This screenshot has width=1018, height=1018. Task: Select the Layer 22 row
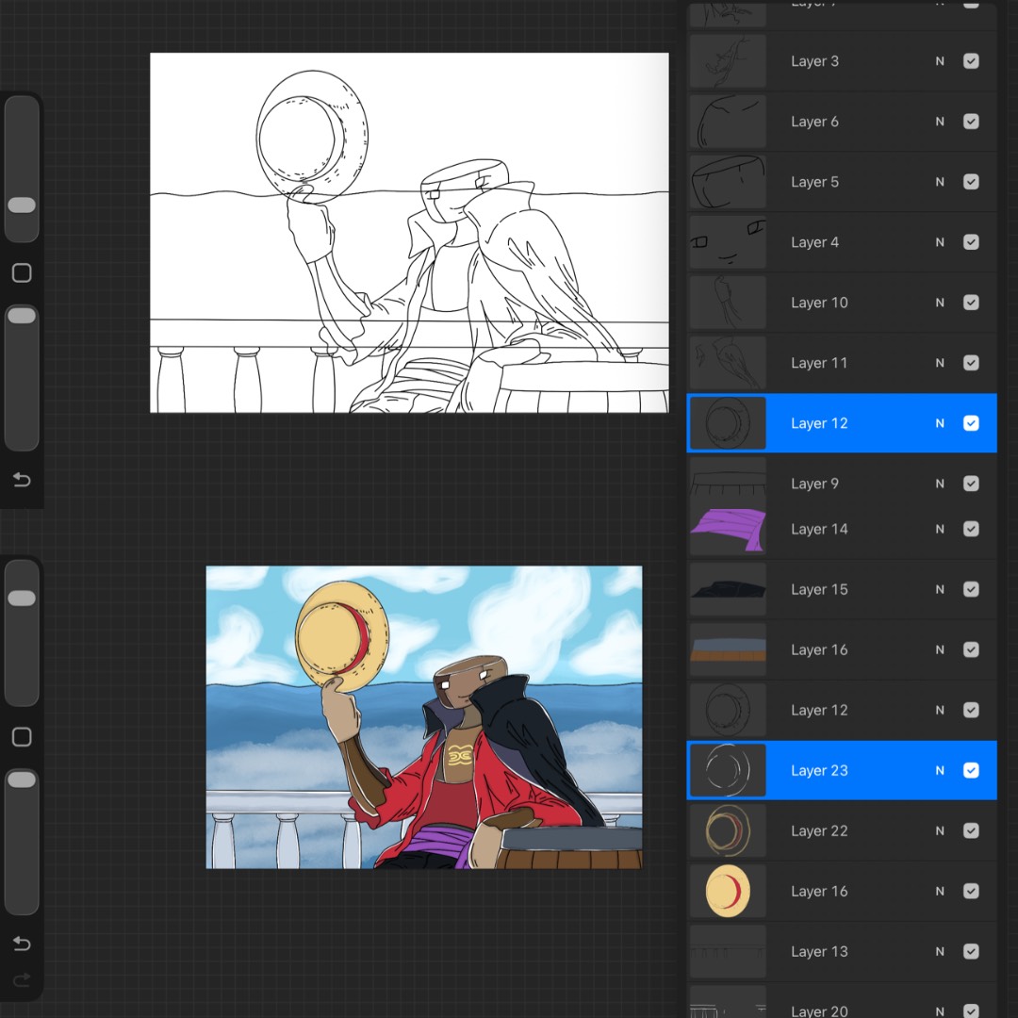click(842, 831)
